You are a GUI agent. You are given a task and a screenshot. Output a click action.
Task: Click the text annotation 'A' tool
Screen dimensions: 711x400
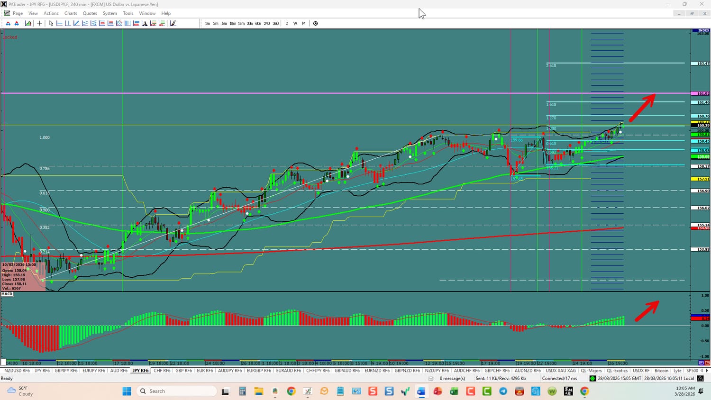[x=145, y=23]
